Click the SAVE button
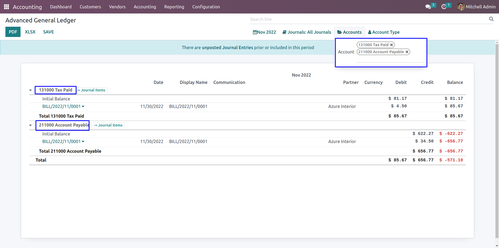This screenshot has width=499, height=248. click(x=49, y=32)
